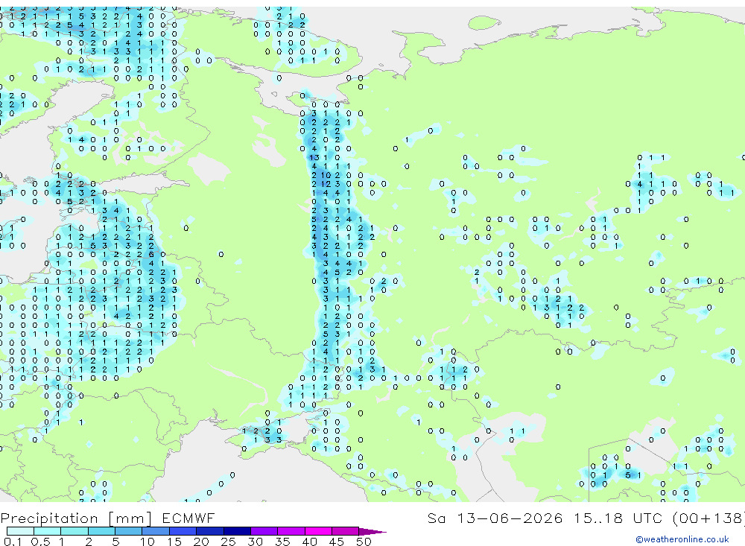Click the 45–50 mm legend color box
Image resolution: width=745 pixels, height=546 pixels.
click(346, 531)
